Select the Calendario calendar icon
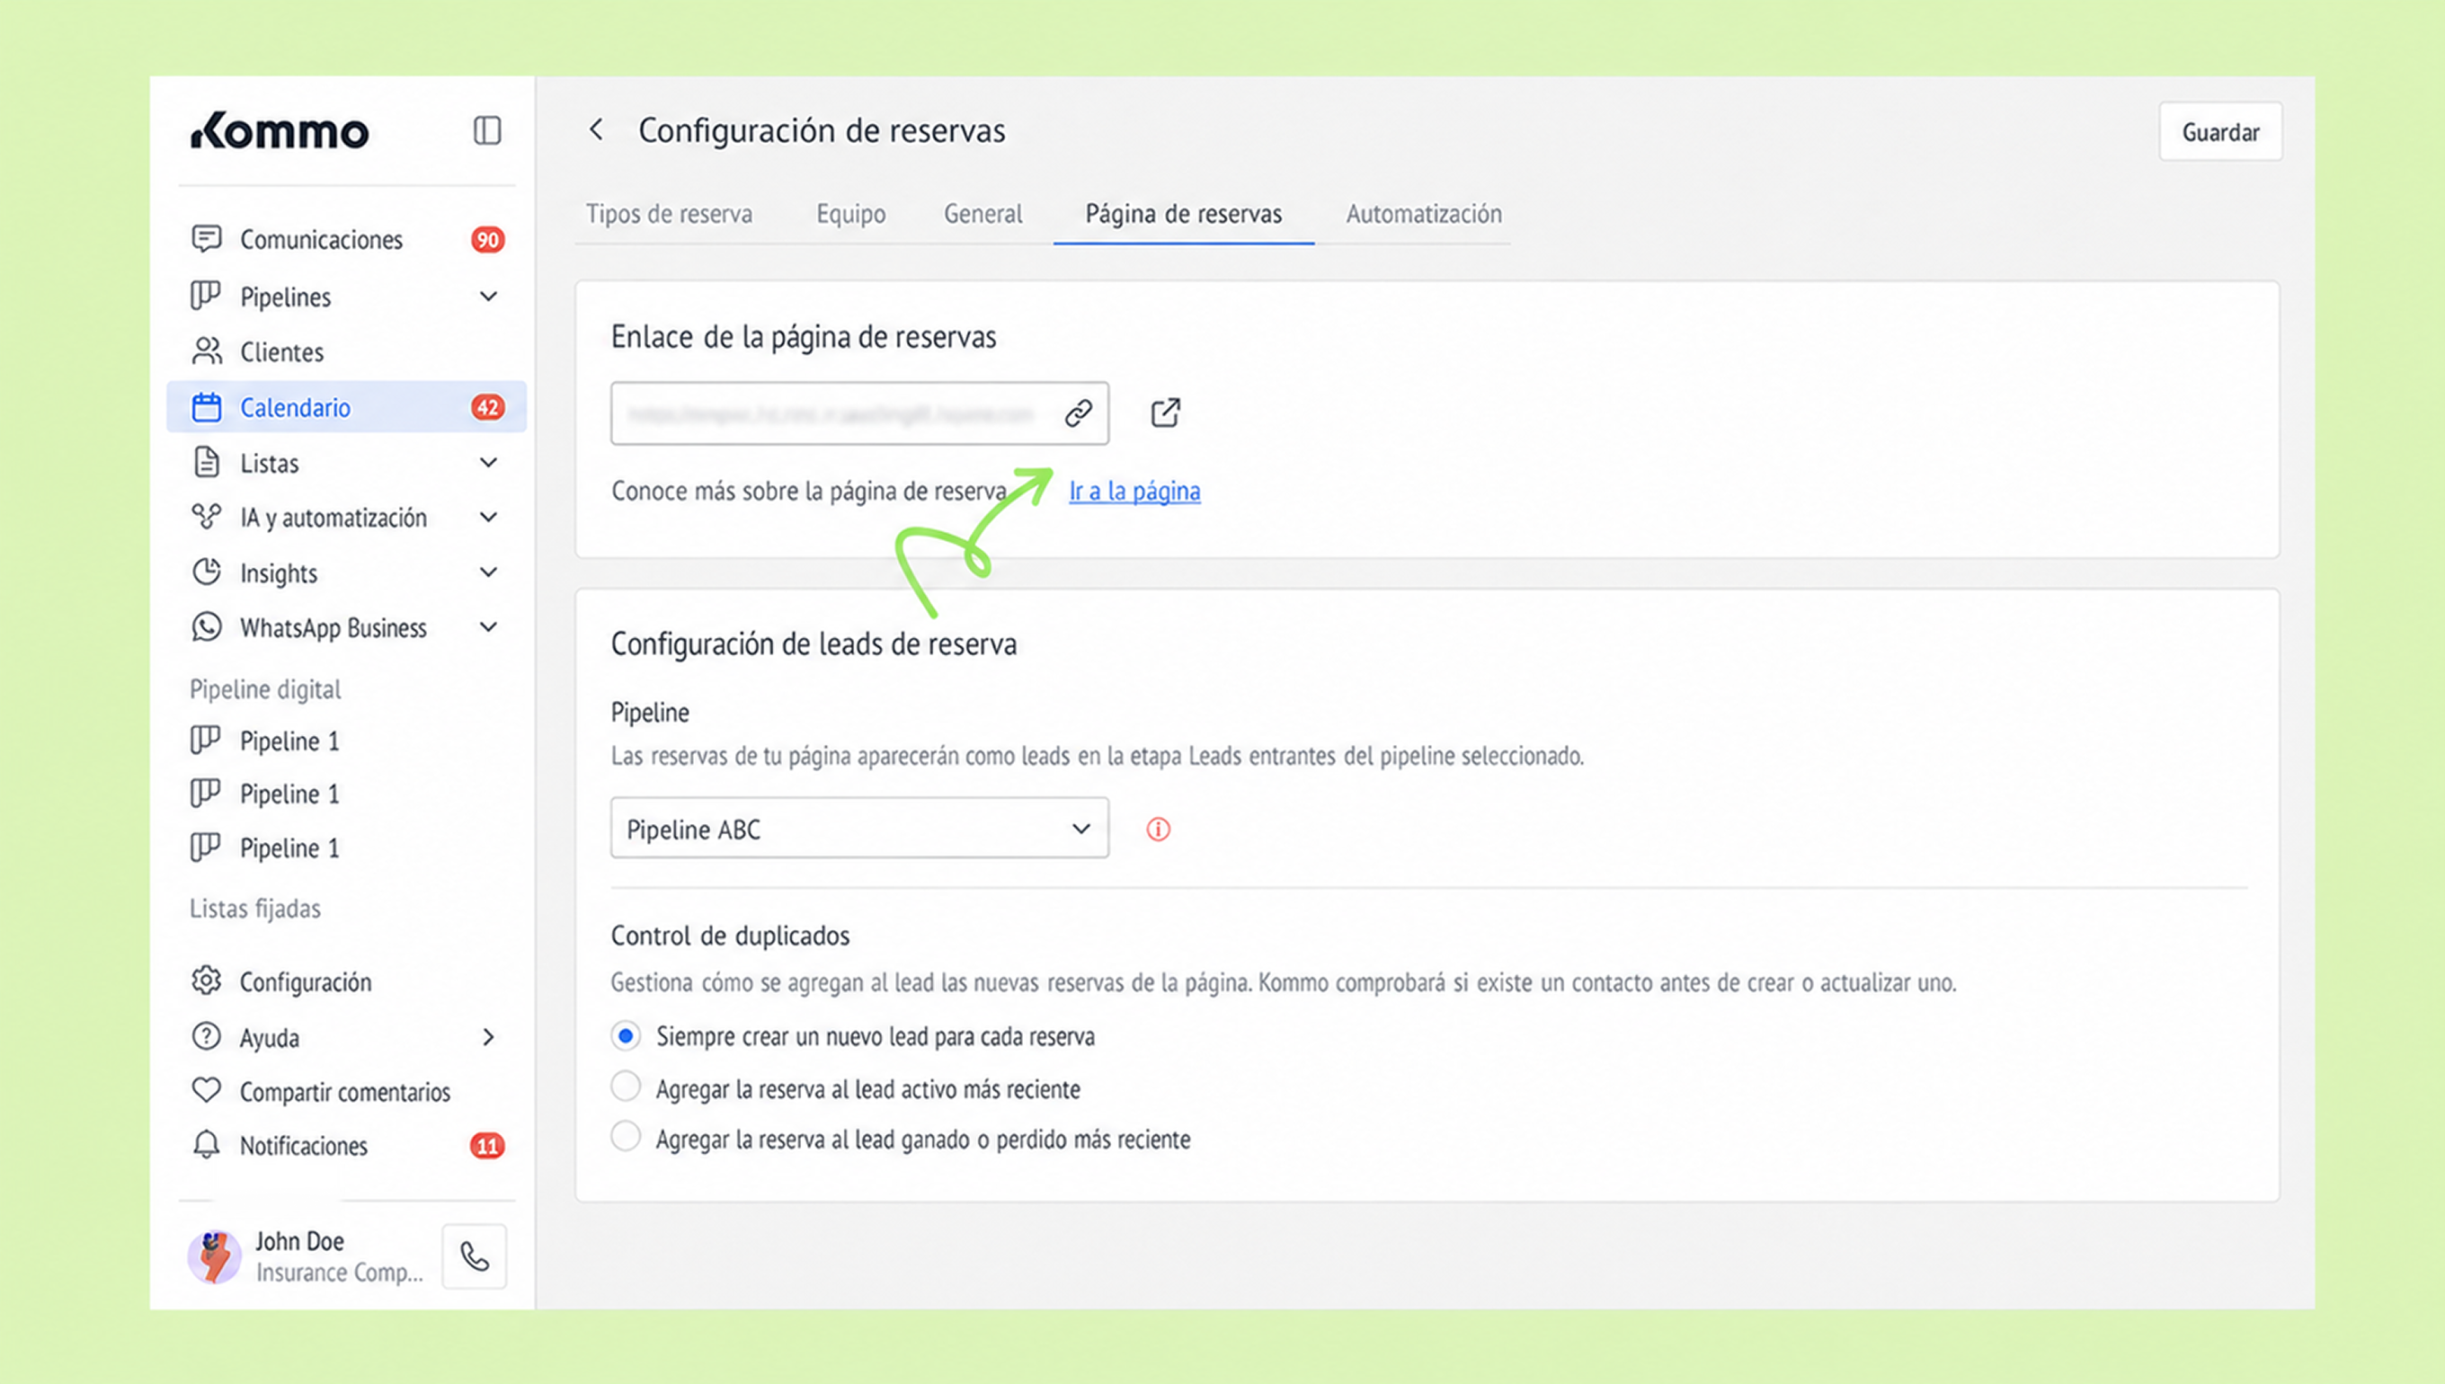This screenshot has height=1384, width=2445. click(206, 407)
